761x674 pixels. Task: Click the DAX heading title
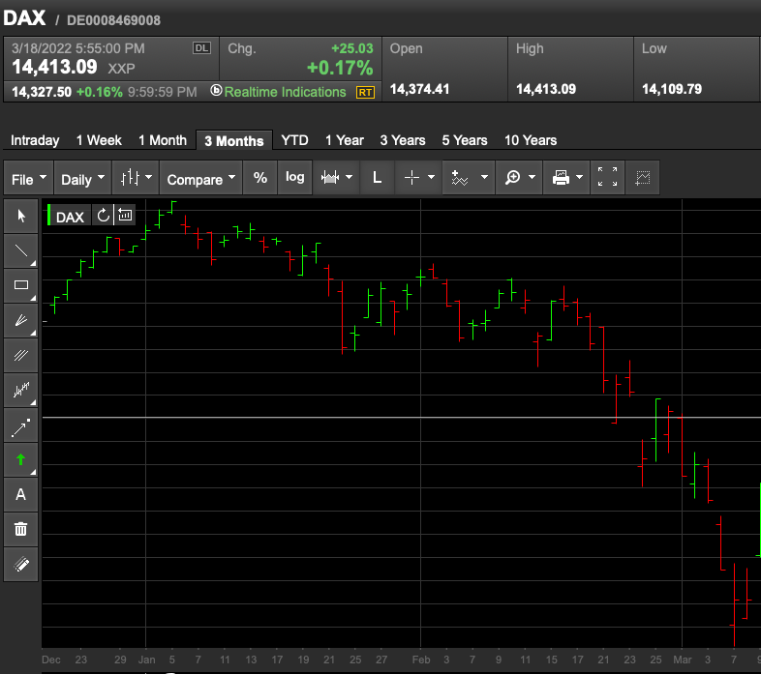(24, 18)
